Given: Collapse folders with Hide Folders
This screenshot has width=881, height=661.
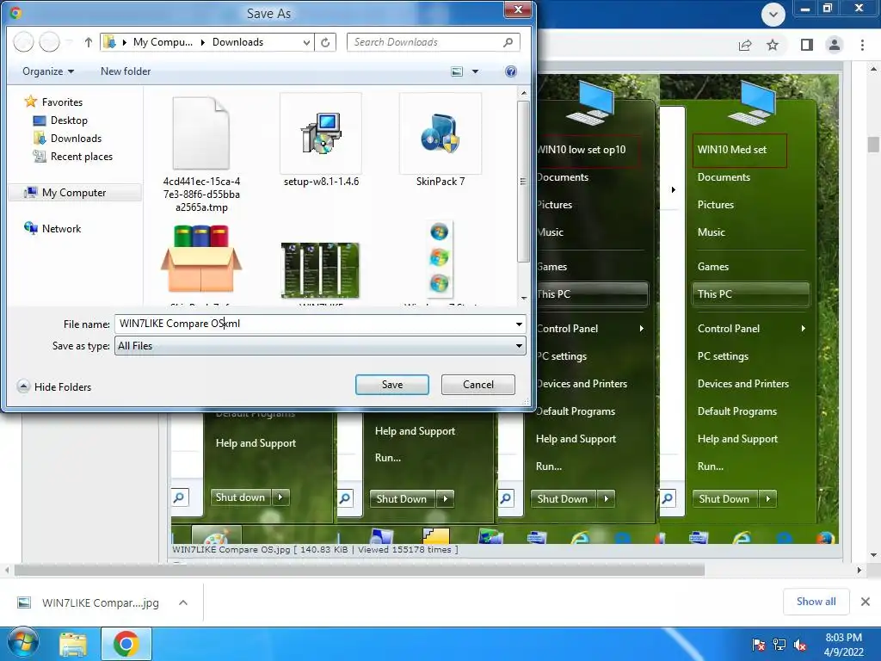Looking at the screenshot, I should pyautogui.click(x=54, y=386).
